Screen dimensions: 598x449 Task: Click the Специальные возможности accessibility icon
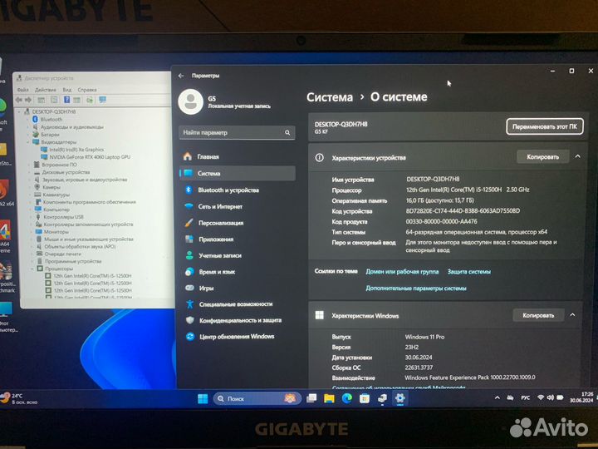(x=189, y=304)
